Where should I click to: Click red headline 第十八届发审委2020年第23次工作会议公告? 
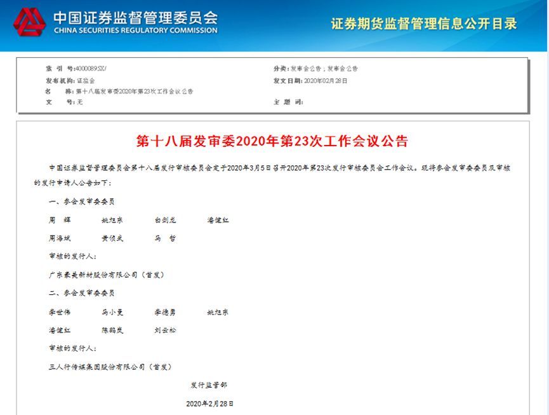pos(272,141)
